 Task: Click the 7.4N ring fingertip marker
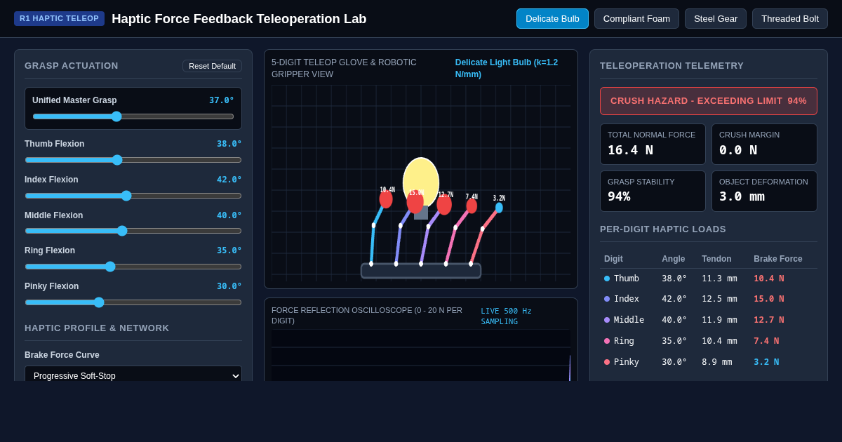coord(472,206)
